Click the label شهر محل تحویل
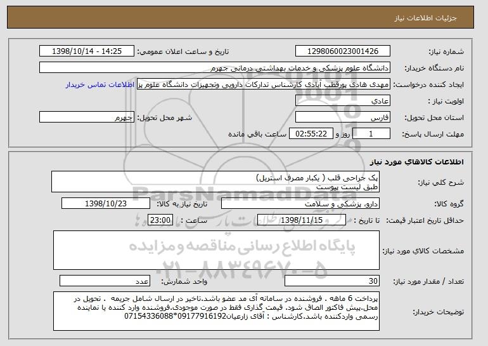 coord(165,117)
